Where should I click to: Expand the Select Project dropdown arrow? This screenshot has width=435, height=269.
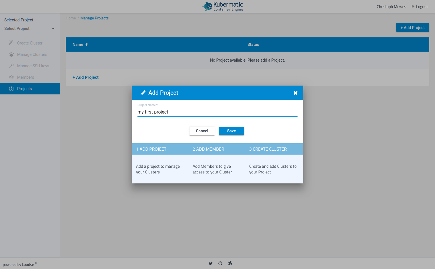pyautogui.click(x=53, y=29)
